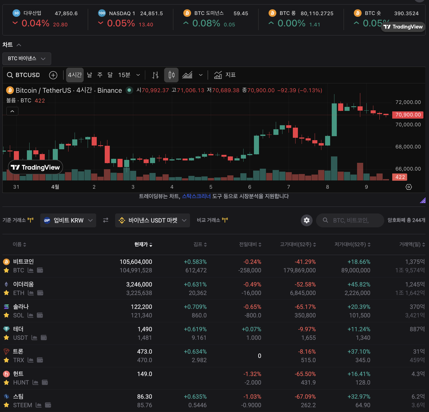Open the mini chart icon for 솔라나 SOL
This screenshot has height=412, width=429.
(30, 315)
